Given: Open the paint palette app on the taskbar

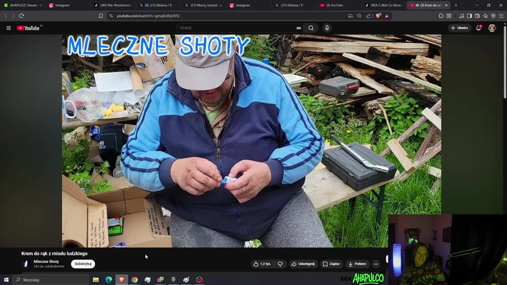Looking at the screenshot, I should 186,280.
